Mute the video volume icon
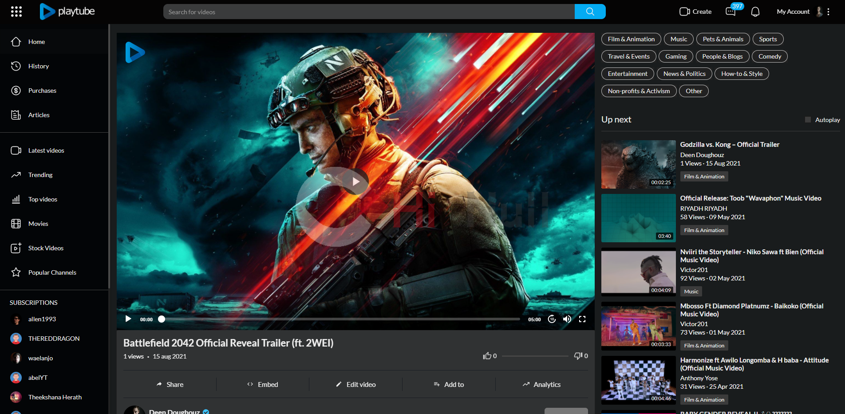The image size is (845, 414). 567,319
